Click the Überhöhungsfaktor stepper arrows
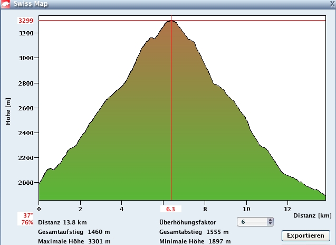This screenshot has width=336, height=245. tap(271, 222)
